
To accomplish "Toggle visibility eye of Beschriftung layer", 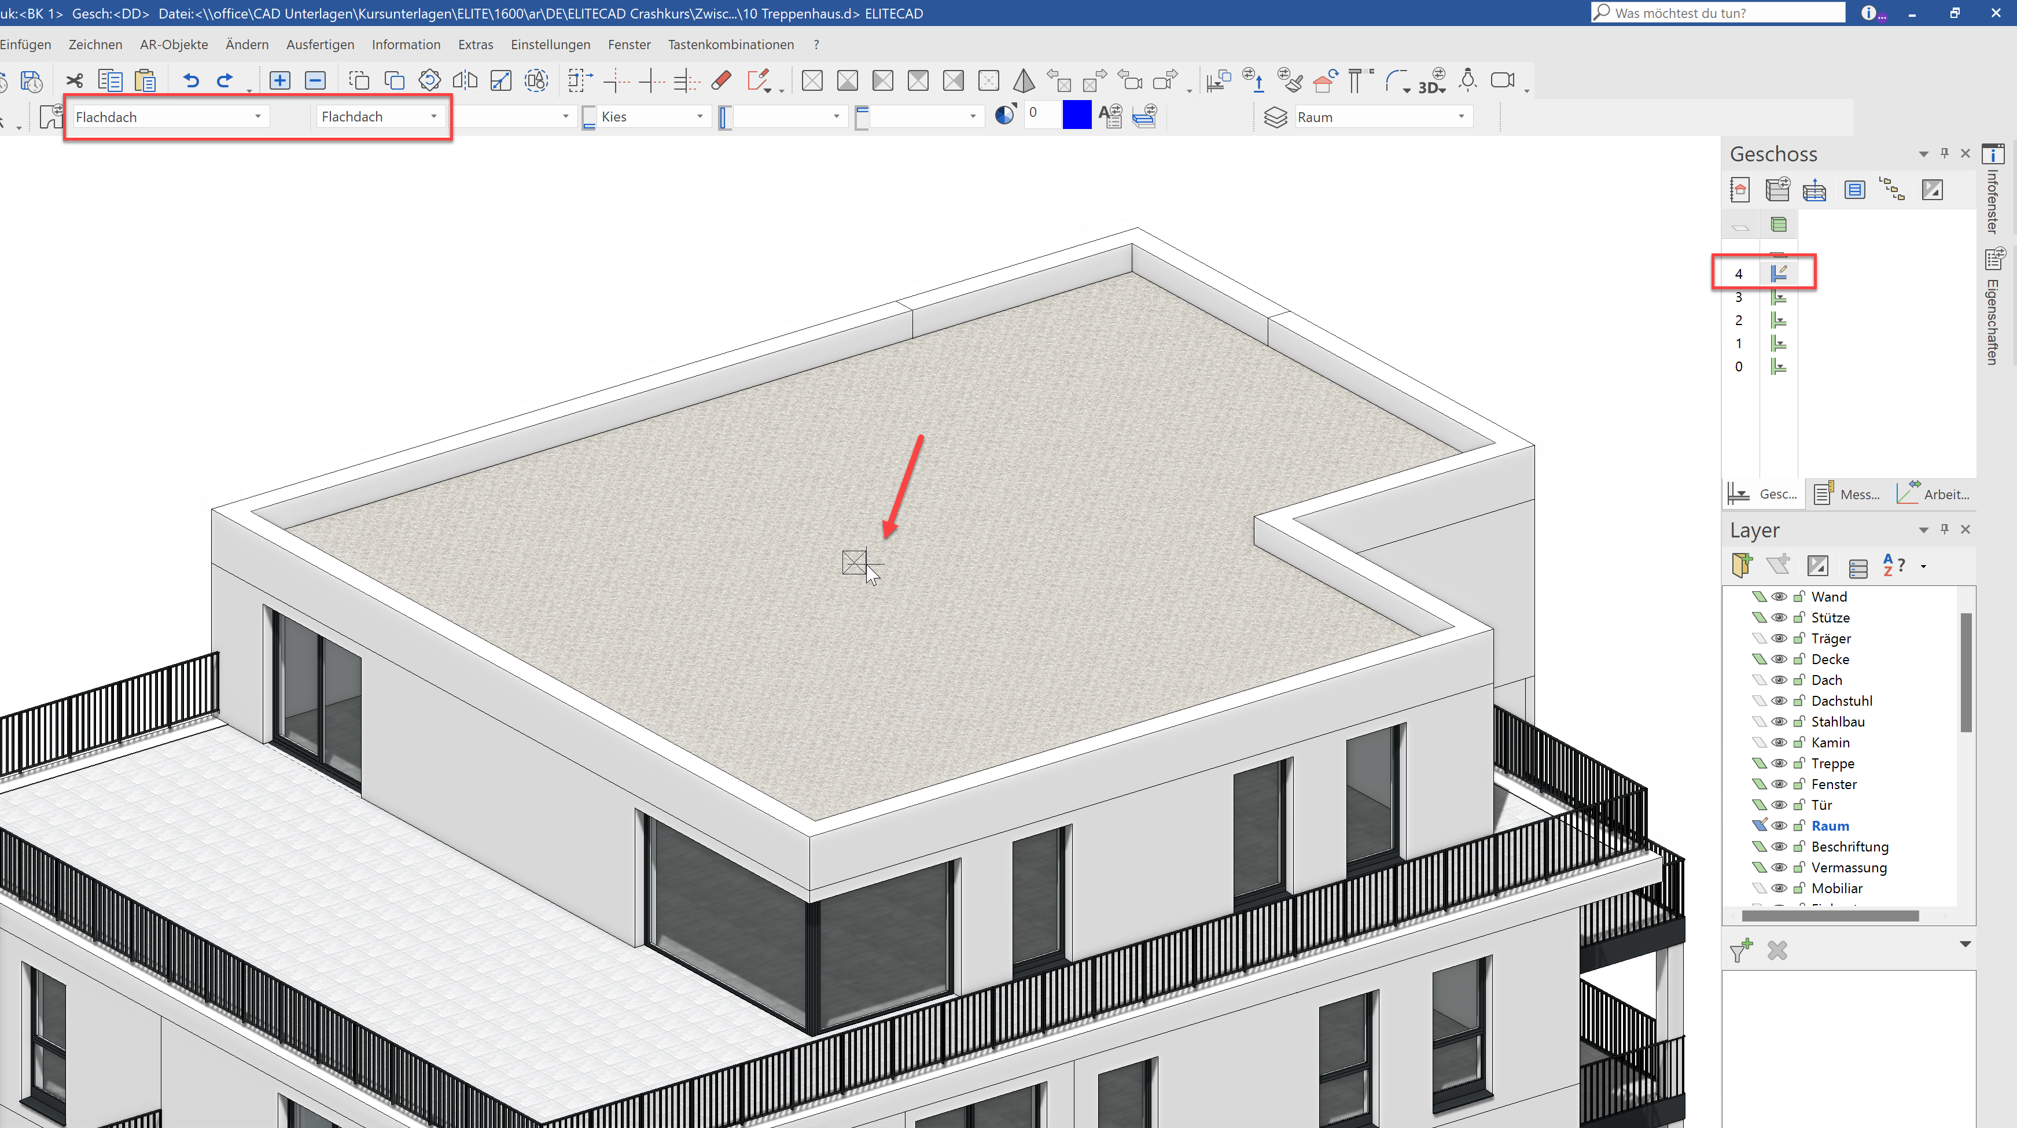I will (x=1779, y=847).
